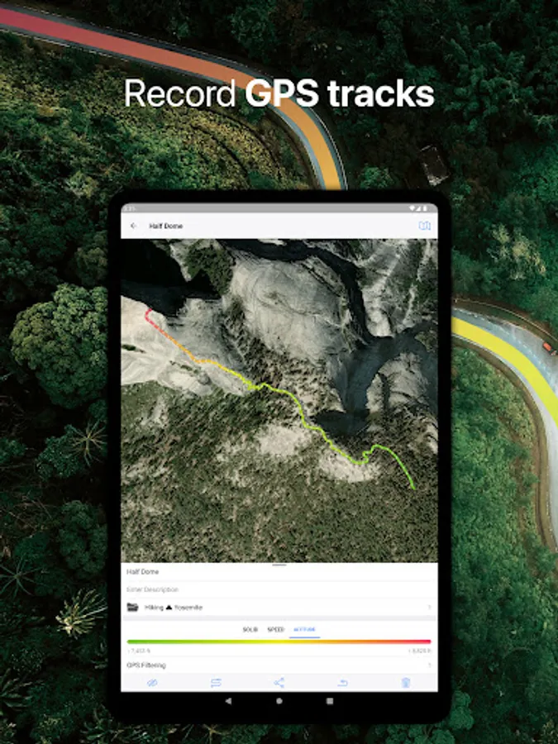The width and height of the screenshot is (558, 744).
Task: Delete the track with the trash icon
Action: (406, 683)
